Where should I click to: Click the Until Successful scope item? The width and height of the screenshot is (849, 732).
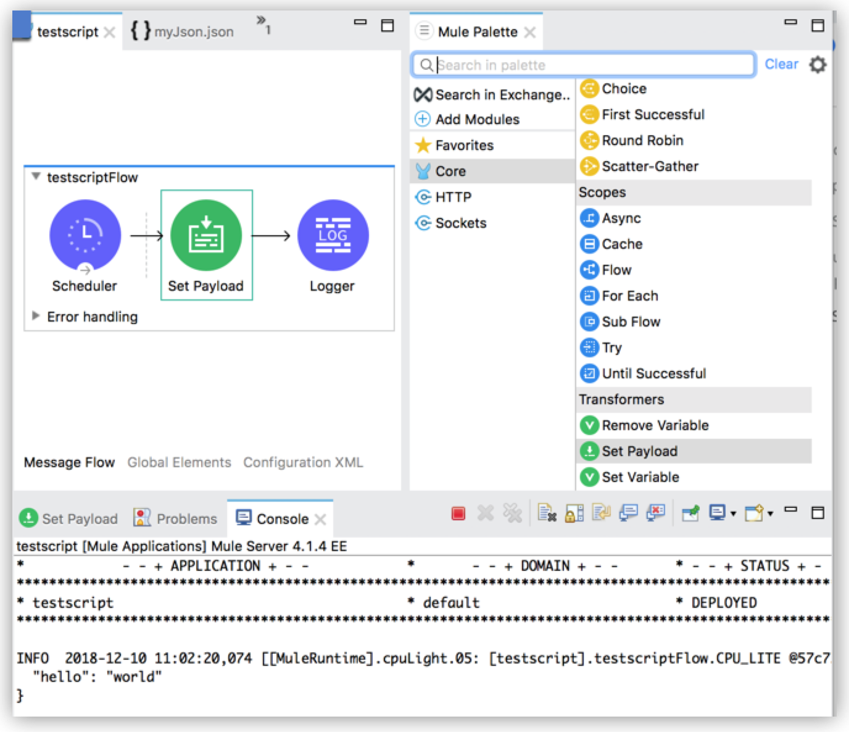pyautogui.click(x=653, y=374)
